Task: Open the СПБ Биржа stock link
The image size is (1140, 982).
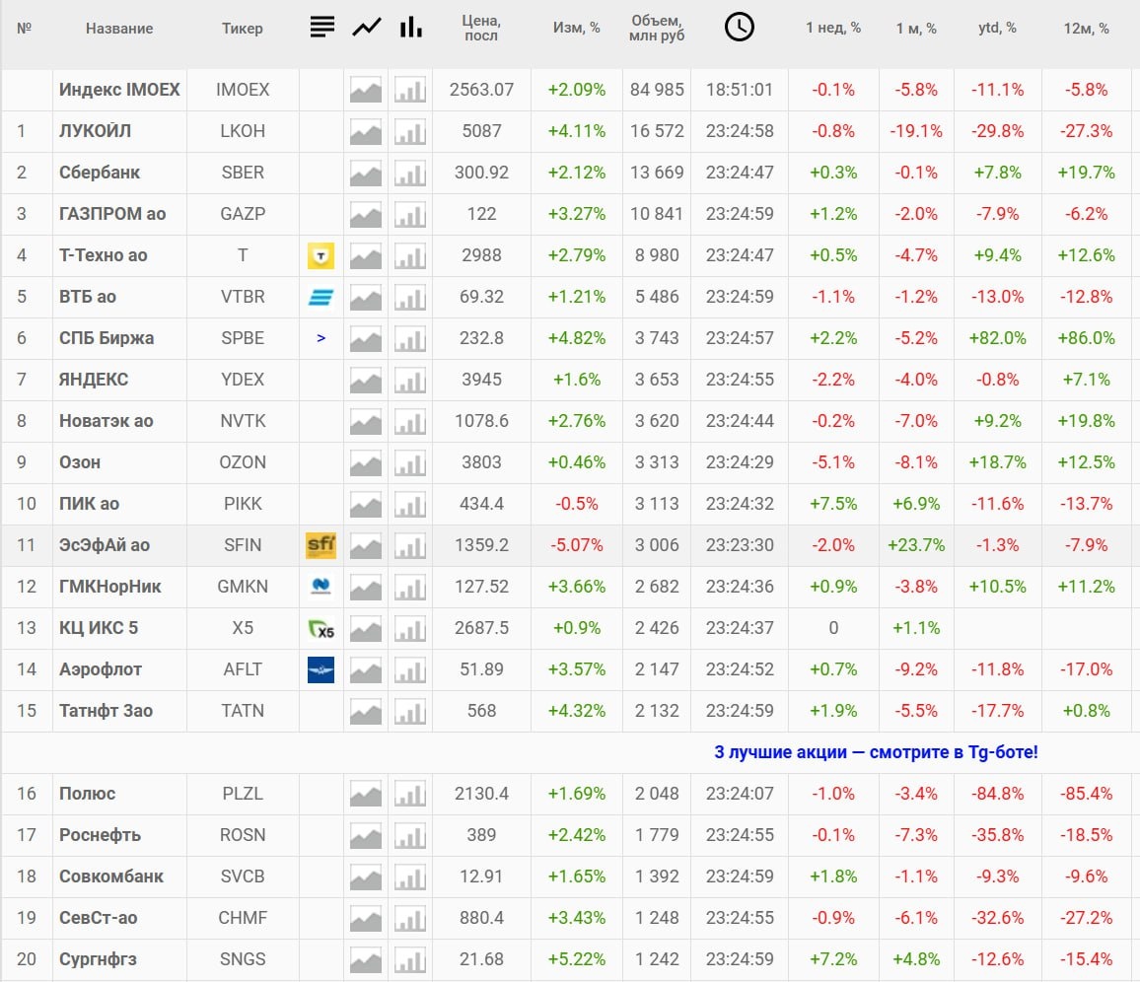Action: 107,338
